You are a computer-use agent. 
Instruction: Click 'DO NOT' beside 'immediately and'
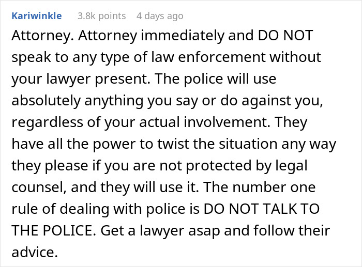pos(285,36)
